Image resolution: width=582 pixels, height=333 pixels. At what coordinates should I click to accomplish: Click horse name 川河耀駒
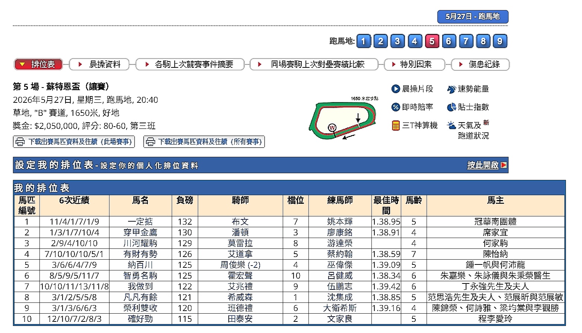tap(140, 243)
